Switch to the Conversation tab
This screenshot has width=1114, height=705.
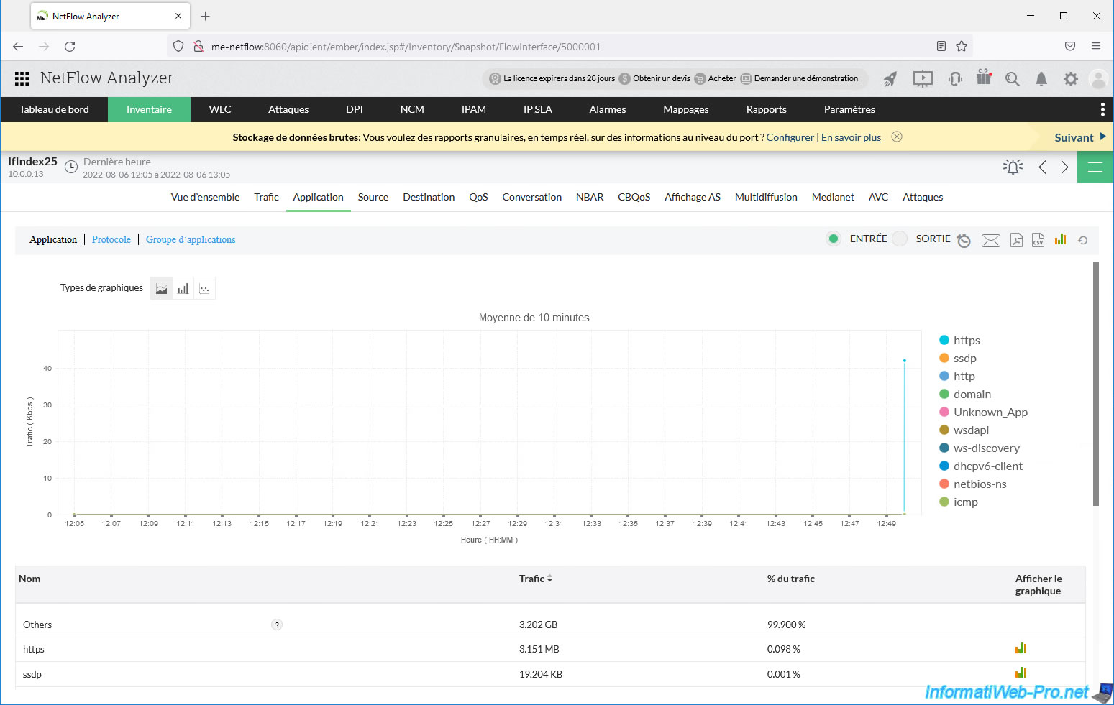pos(531,197)
